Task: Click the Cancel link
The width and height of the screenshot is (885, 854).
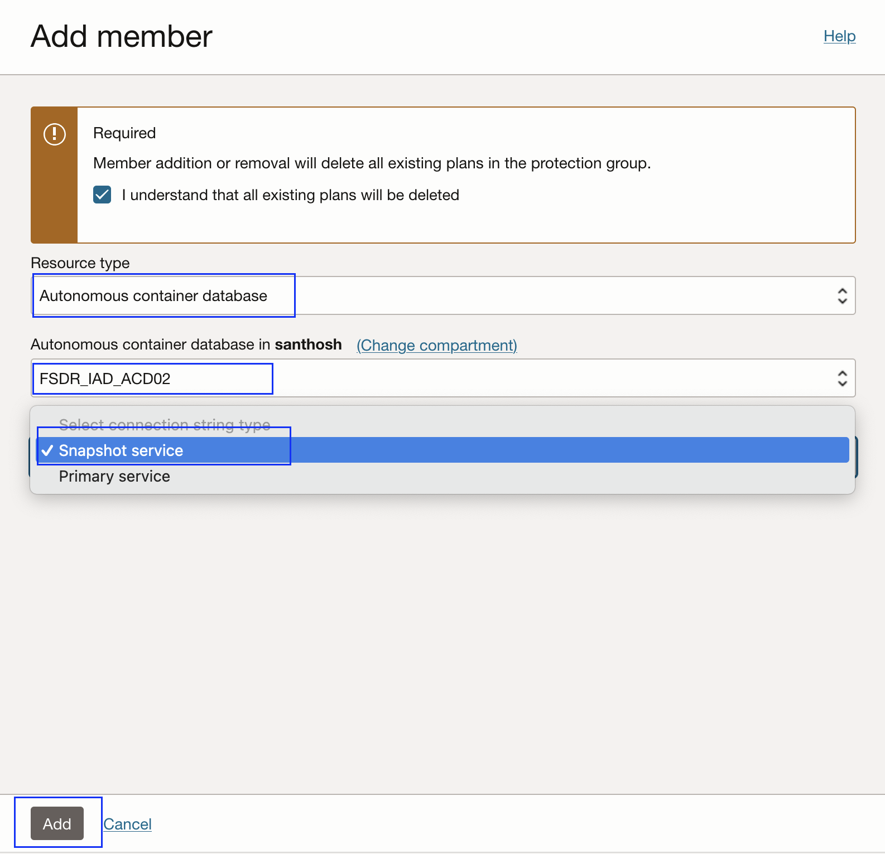Action: 127,824
